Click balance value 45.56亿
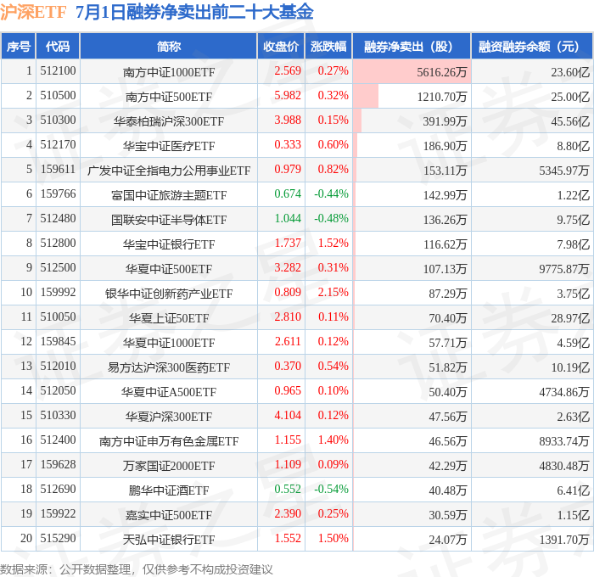 click(570, 121)
